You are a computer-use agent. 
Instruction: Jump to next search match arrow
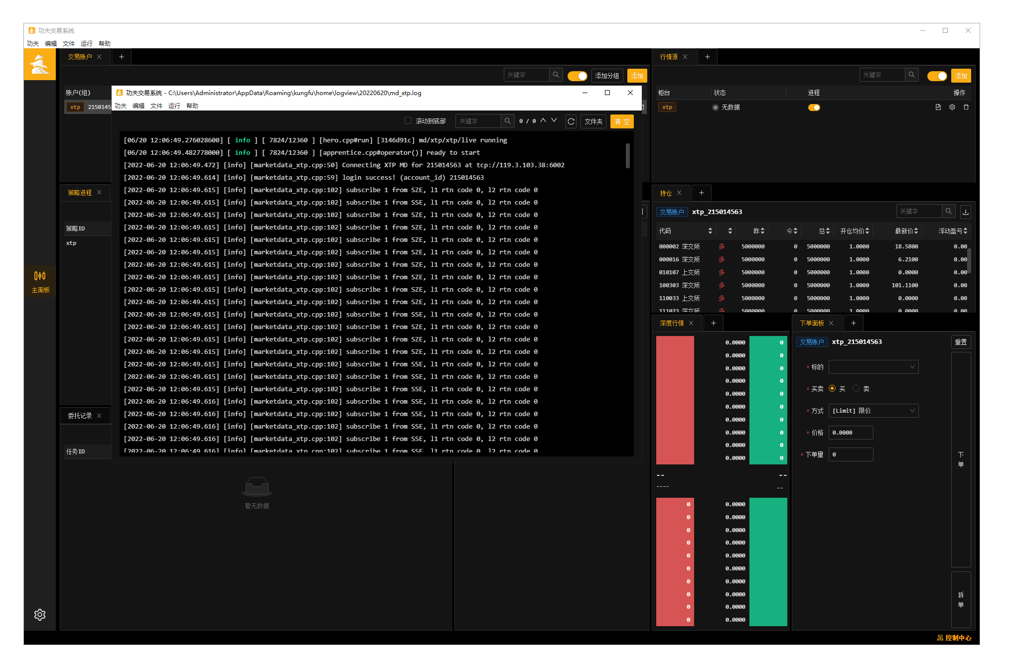(x=554, y=120)
